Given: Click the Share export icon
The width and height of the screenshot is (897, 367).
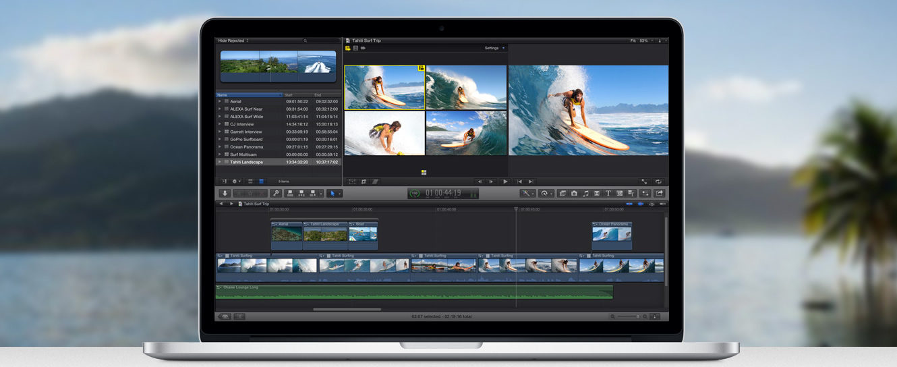Looking at the screenshot, I should (x=660, y=194).
